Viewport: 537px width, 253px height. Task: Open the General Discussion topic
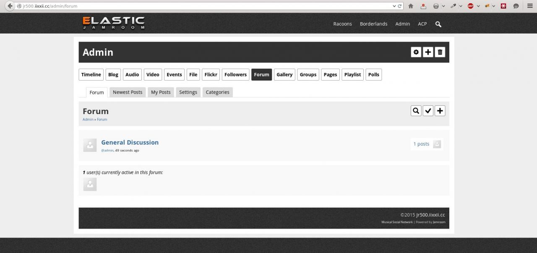pyautogui.click(x=130, y=143)
